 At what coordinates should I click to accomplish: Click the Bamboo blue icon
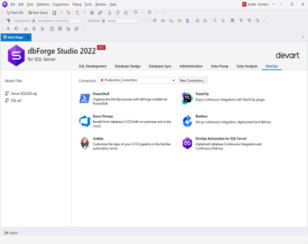click(x=187, y=121)
